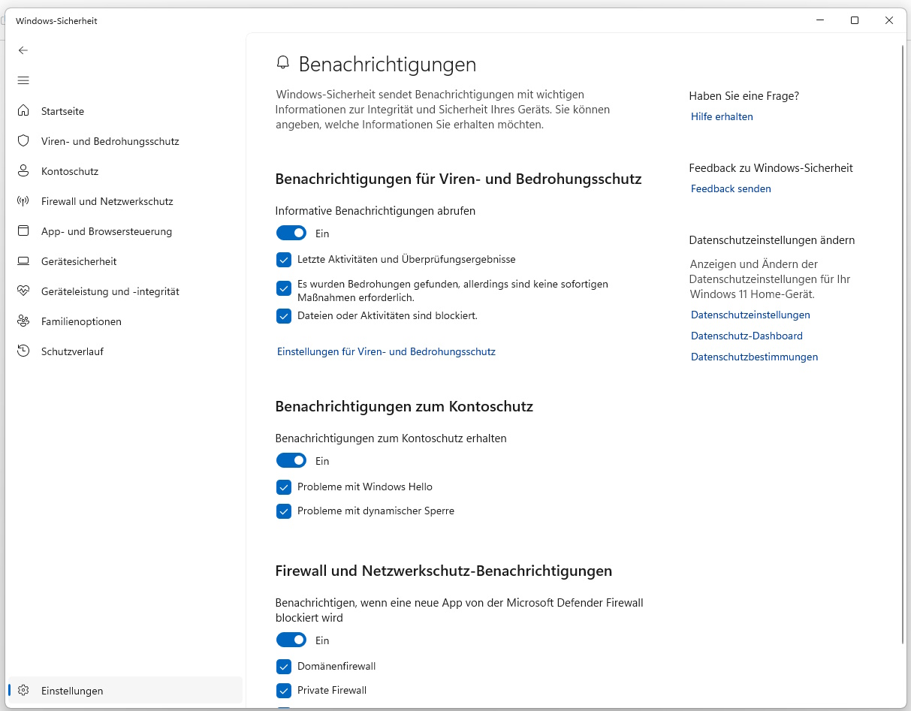The image size is (911, 711).
Task: Open the Datenschutz-Dashboard link
Action: tap(747, 336)
